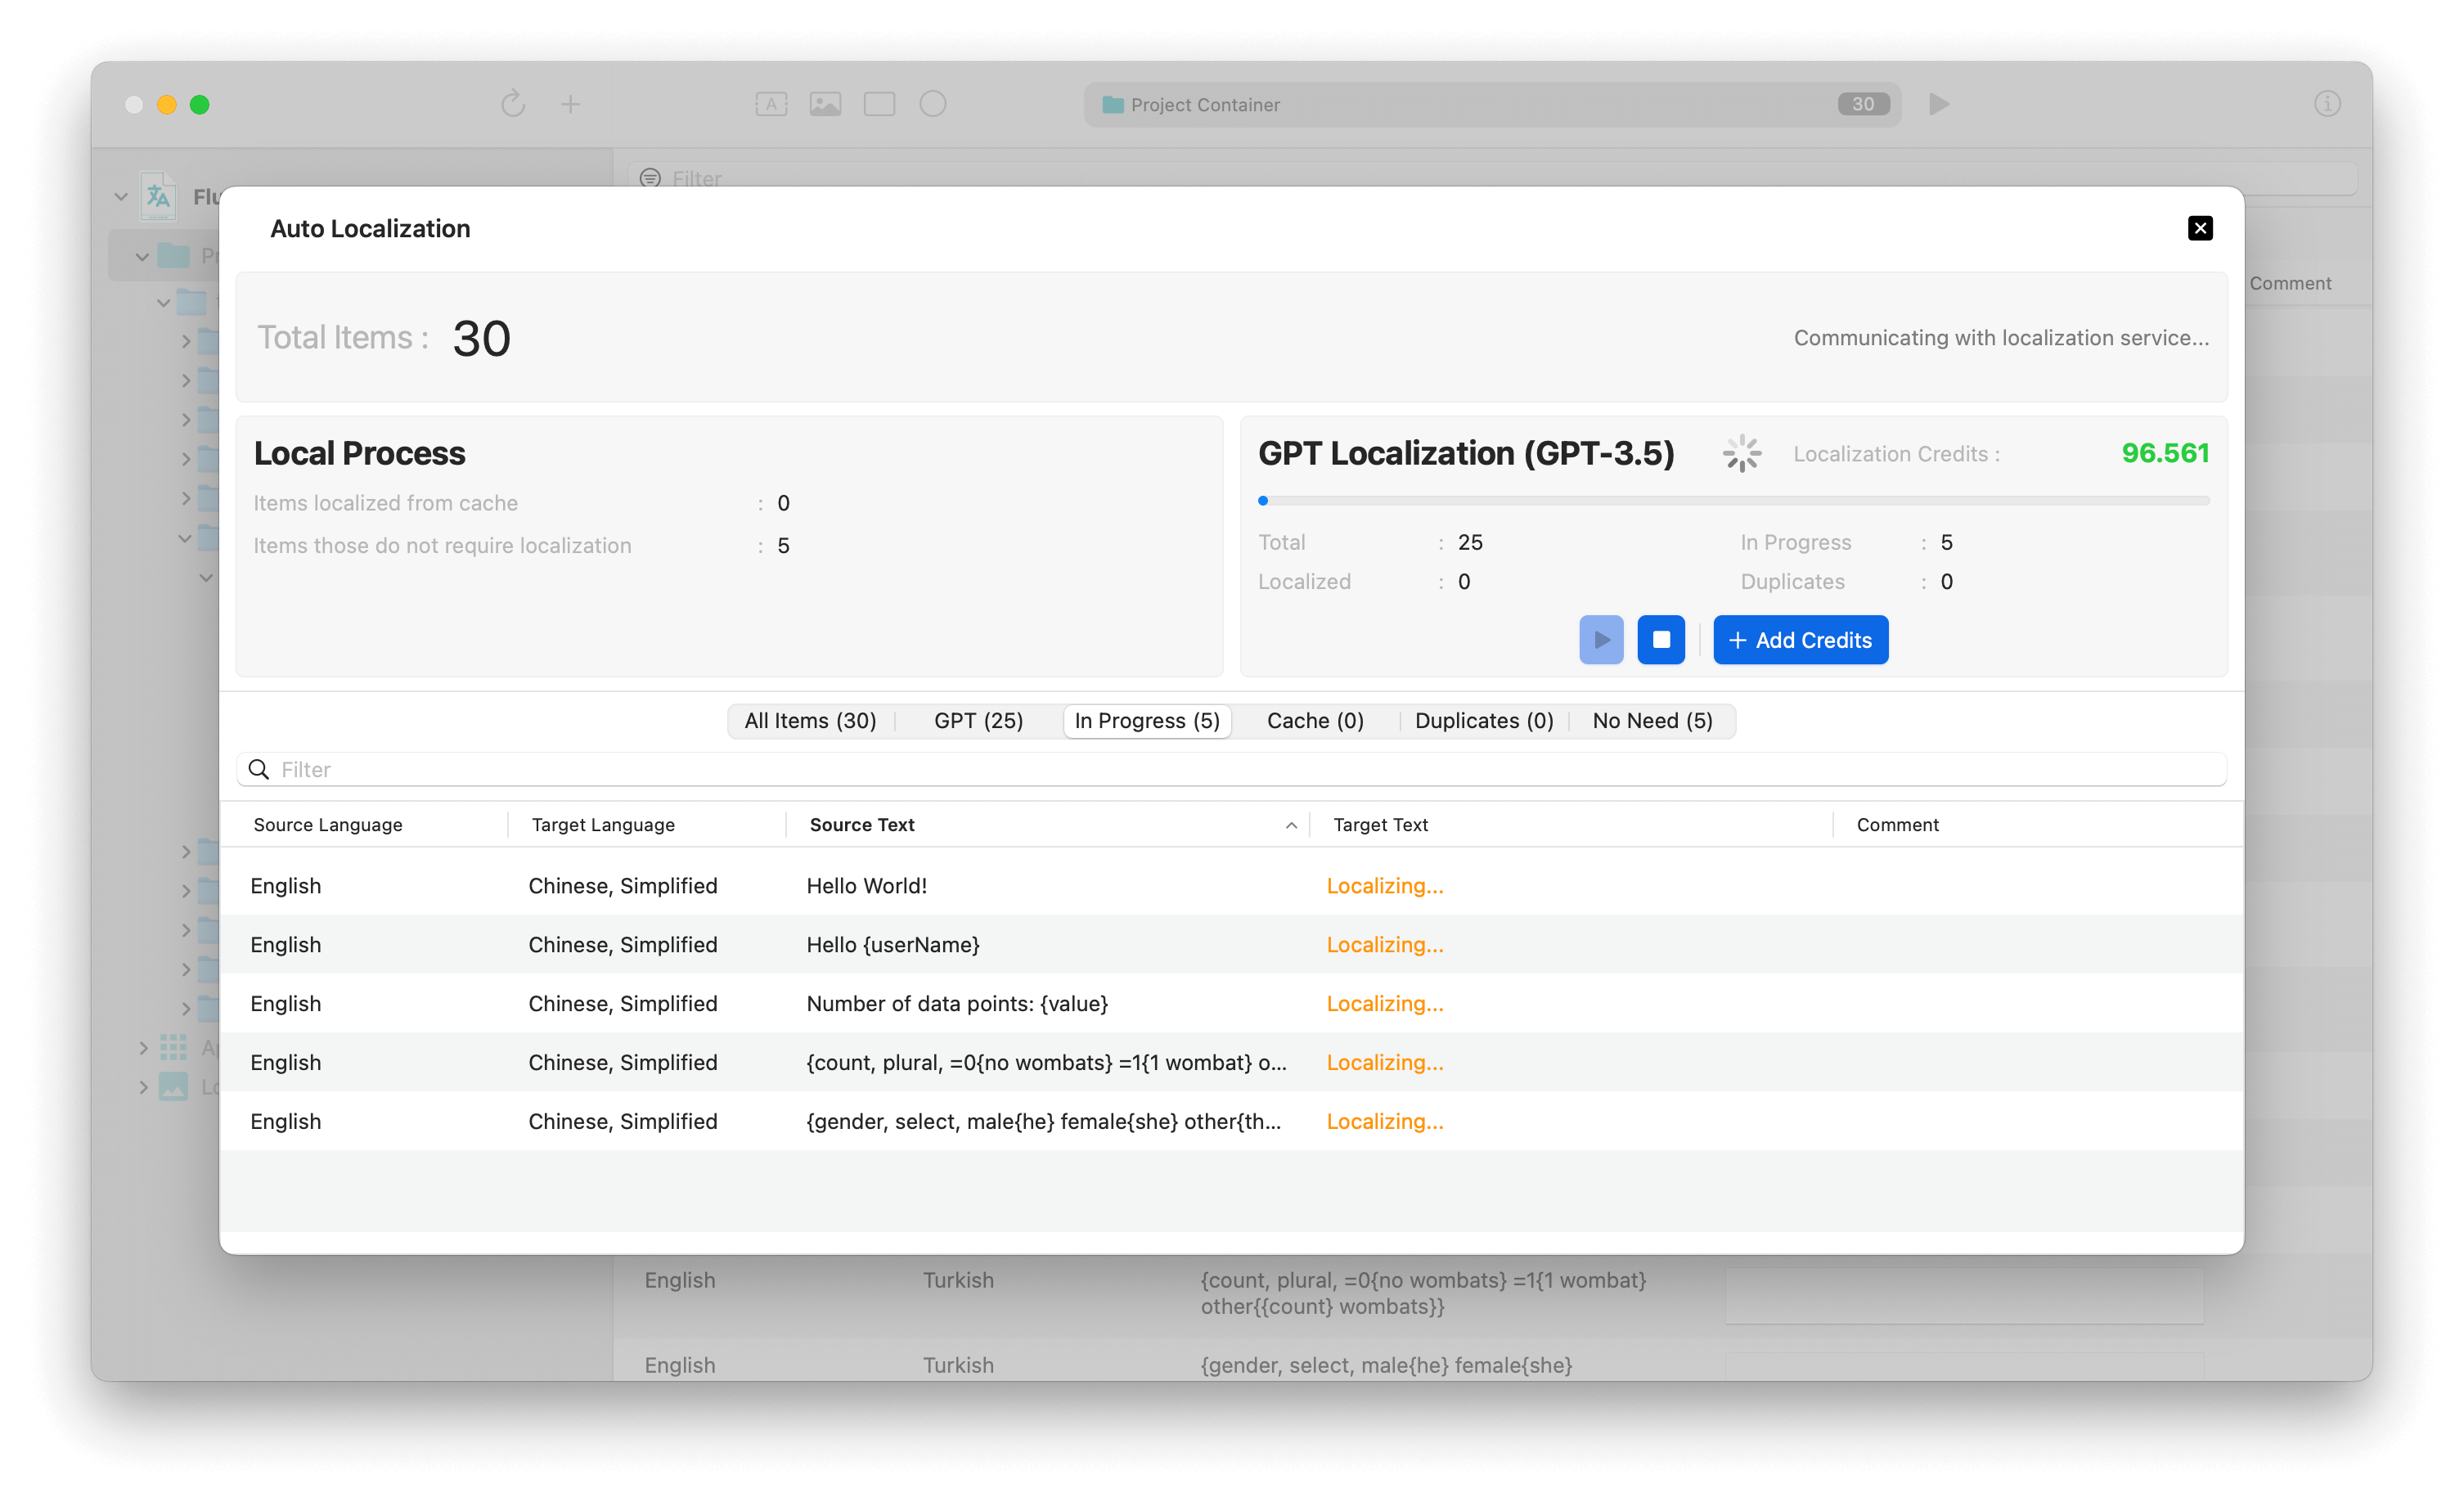
Task: Click the search magnifier icon in Filter
Action: coord(259,769)
